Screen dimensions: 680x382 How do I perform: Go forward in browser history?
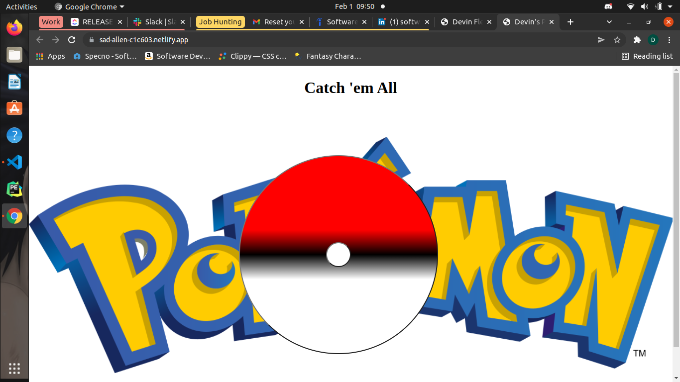[56, 40]
